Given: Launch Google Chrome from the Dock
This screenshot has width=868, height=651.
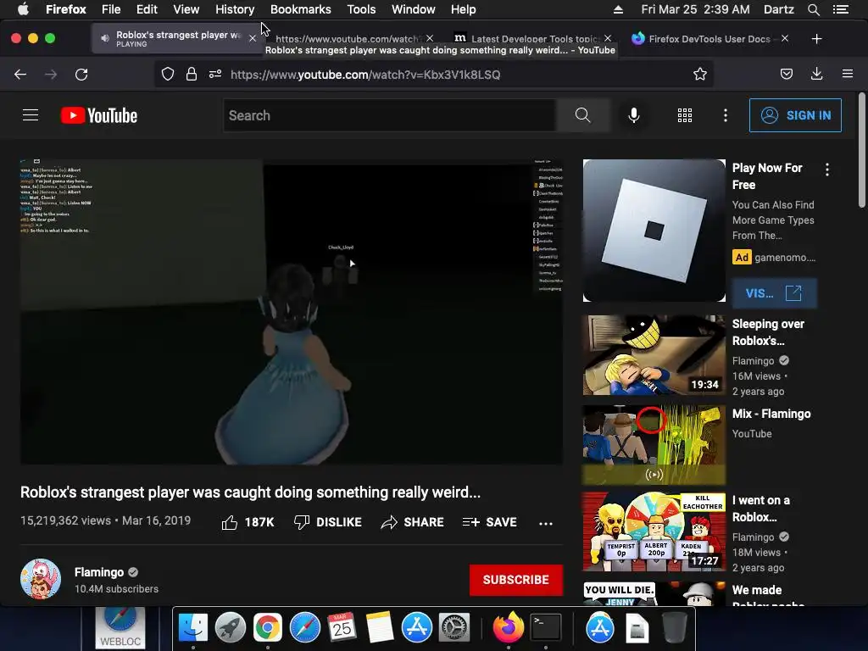Looking at the screenshot, I should pyautogui.click(x=267, y=628).
